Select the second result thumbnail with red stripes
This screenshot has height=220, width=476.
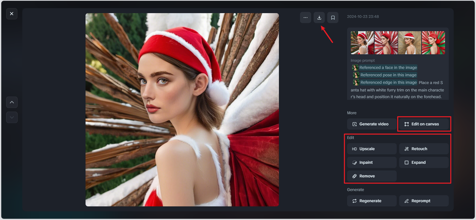386,43
